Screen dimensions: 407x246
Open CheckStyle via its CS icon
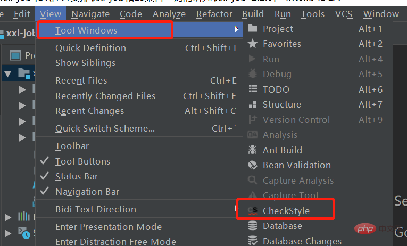pyautogui.click(x=253, y=211)
